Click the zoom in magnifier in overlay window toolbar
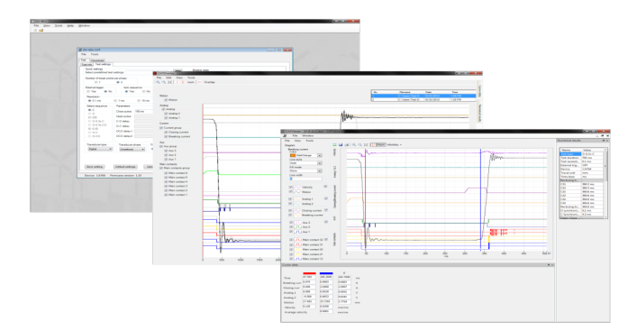The height and width of the screenshot is (331, 628). (158, 82)
